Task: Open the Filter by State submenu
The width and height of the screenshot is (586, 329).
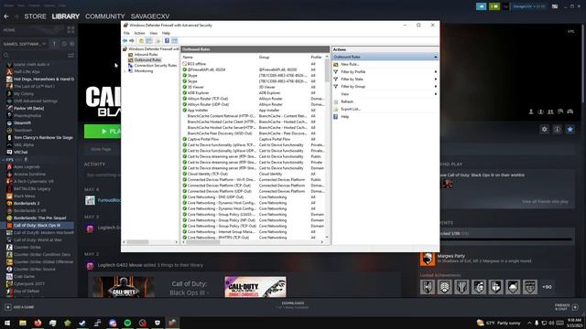Action: pos(385,80)
